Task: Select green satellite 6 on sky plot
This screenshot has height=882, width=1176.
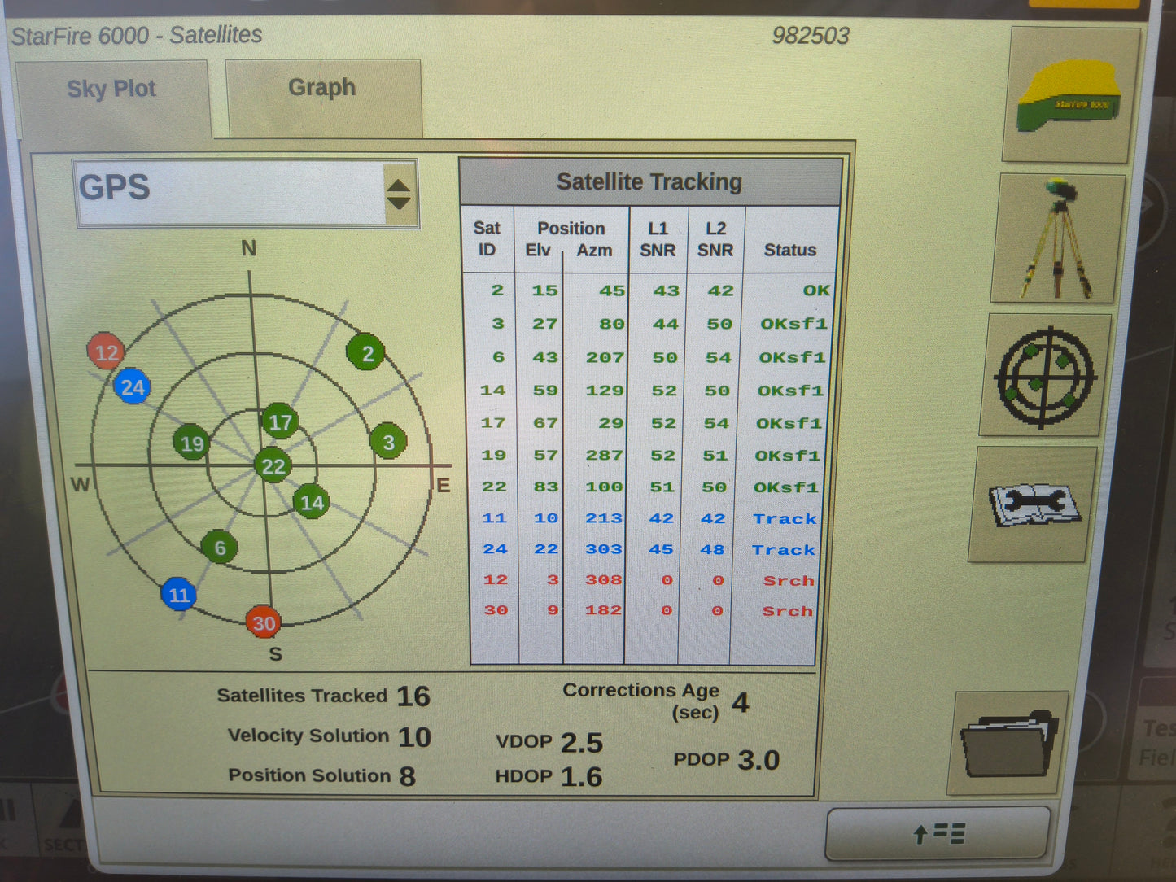Action: point(219,548)
